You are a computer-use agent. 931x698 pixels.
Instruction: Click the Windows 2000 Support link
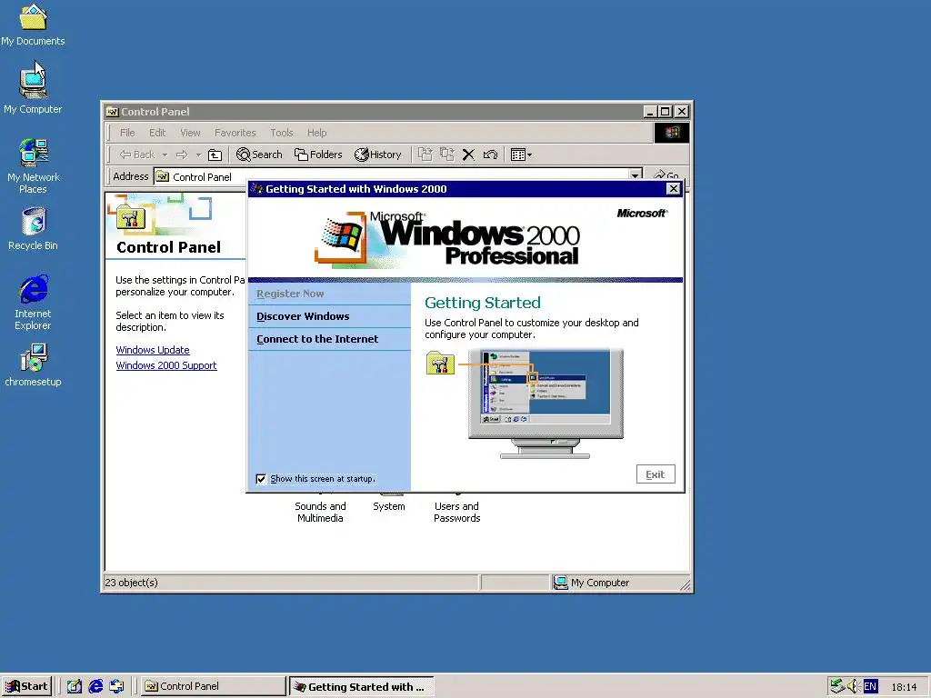pyautogui.click(x=166, y=365)
